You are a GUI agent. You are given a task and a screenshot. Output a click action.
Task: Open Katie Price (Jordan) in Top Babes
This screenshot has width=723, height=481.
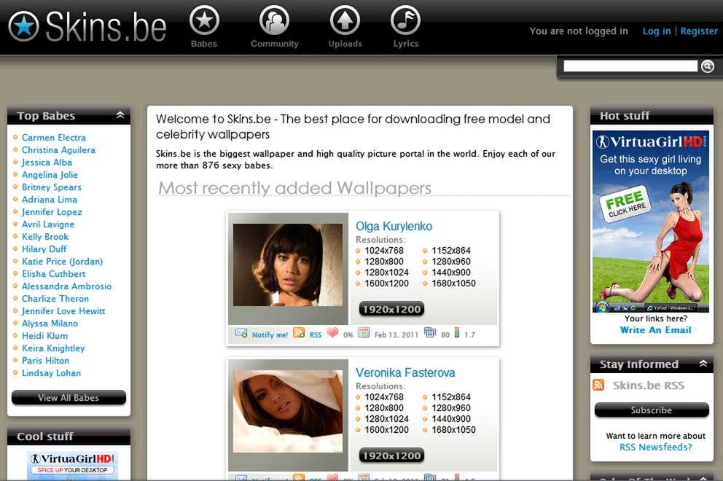click(x=62, y=262)
